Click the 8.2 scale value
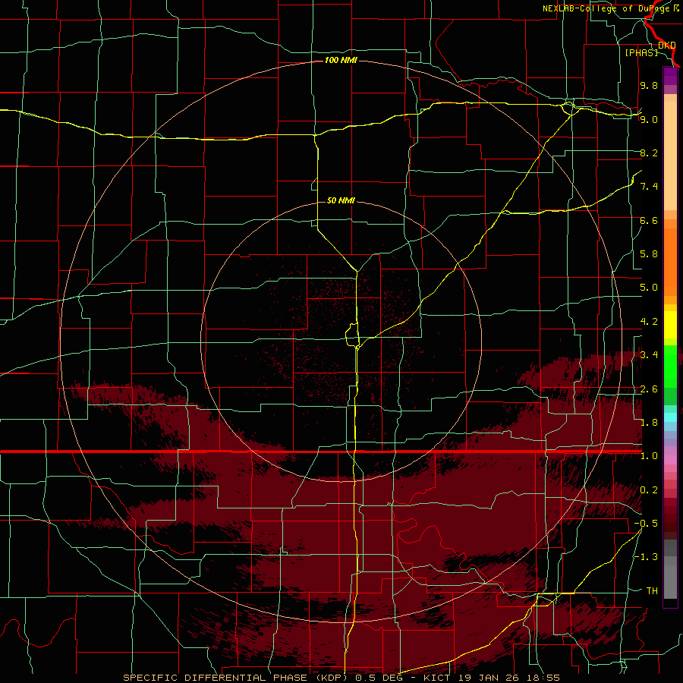Viewport: 683px width, 683px height. 649,153
